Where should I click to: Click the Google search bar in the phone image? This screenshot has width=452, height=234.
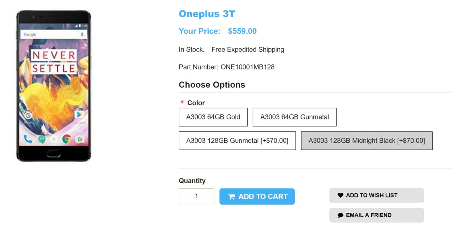tap(53, 35)
